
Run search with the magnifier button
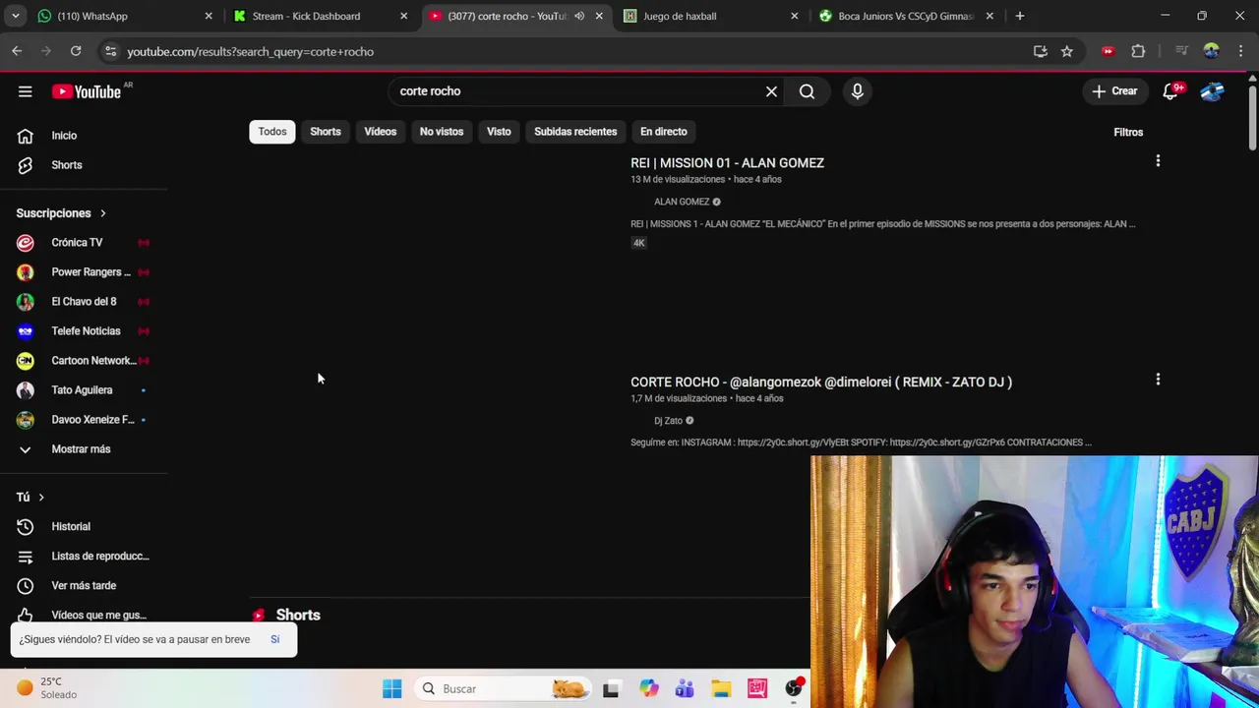(x=807, y=91)
